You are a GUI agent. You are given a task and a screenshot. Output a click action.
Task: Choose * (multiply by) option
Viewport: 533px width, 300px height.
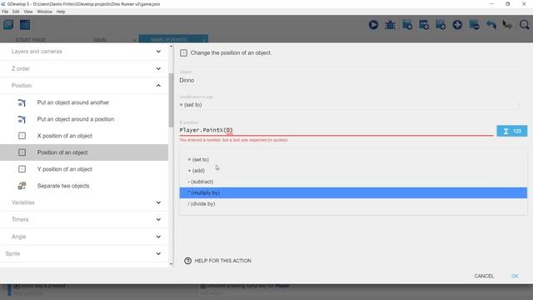(x=353, y=192)
